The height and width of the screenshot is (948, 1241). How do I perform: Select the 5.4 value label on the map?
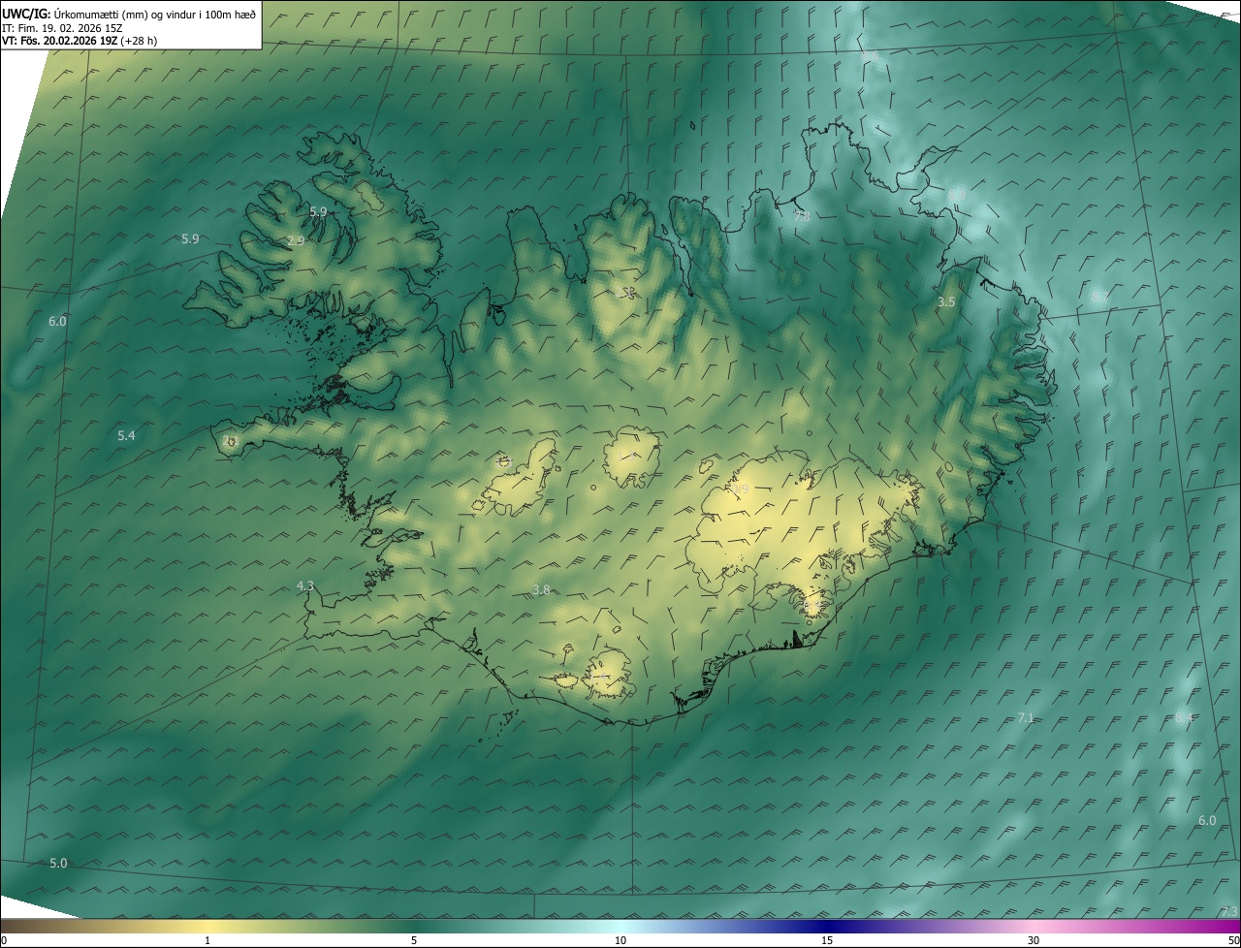point(126,436)
